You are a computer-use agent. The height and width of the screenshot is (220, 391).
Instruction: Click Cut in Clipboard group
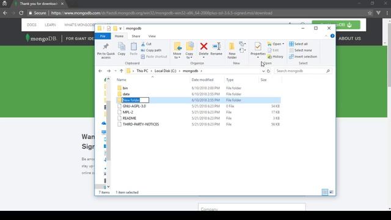146,44
